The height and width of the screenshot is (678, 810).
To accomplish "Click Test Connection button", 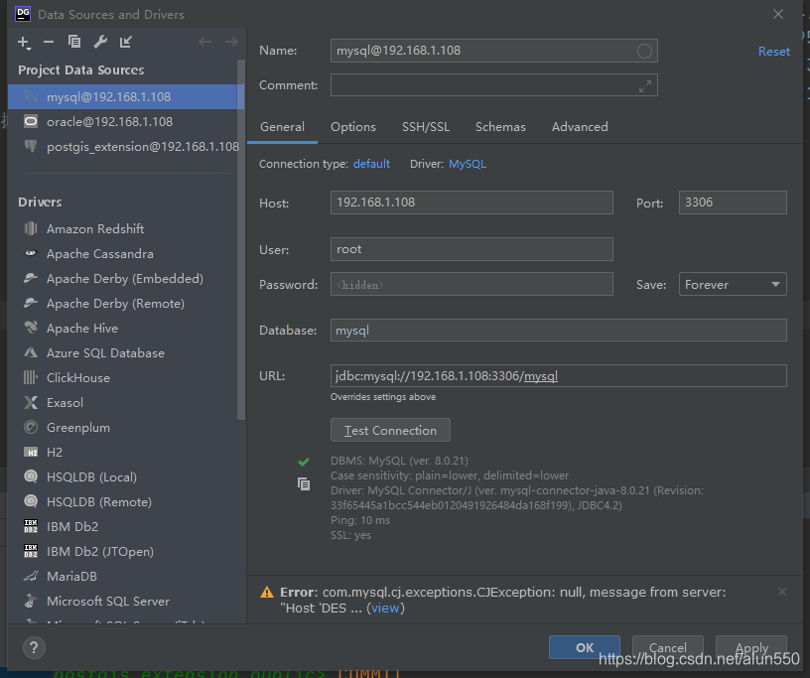I will [390, 430].
